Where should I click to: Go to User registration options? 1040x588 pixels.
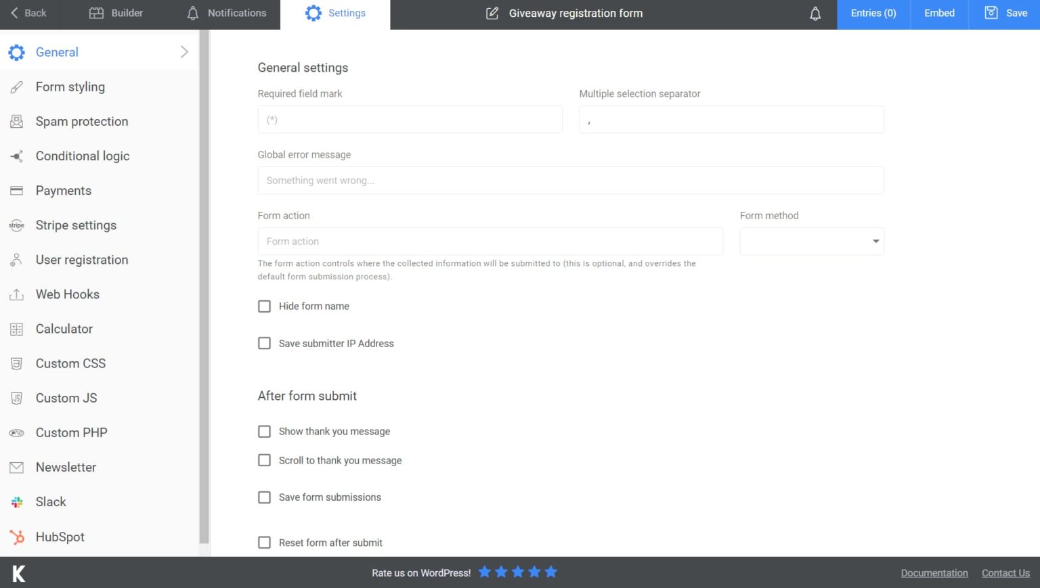pyautogui.click(x=81, y=259)
